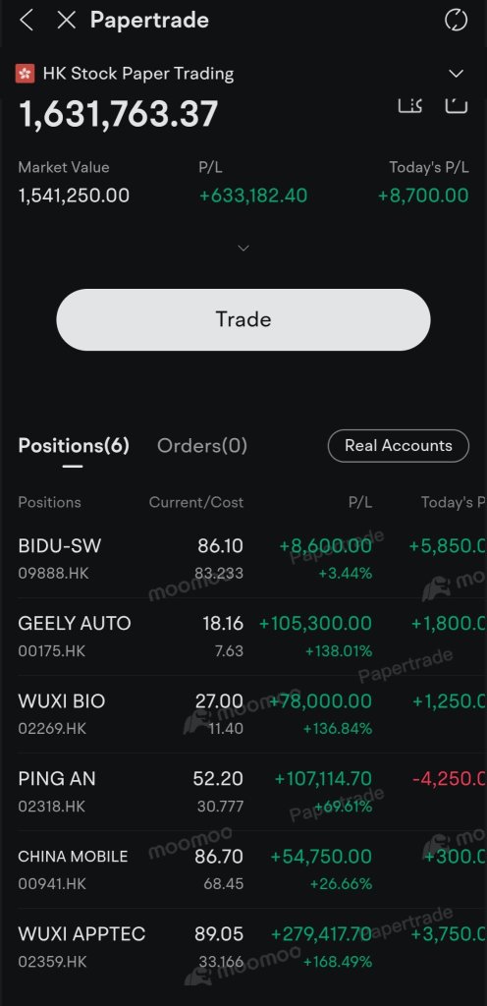The image size is (487, 1006).
Task: Tap the Hong Kong flag market icon
Action: [25, 74]
